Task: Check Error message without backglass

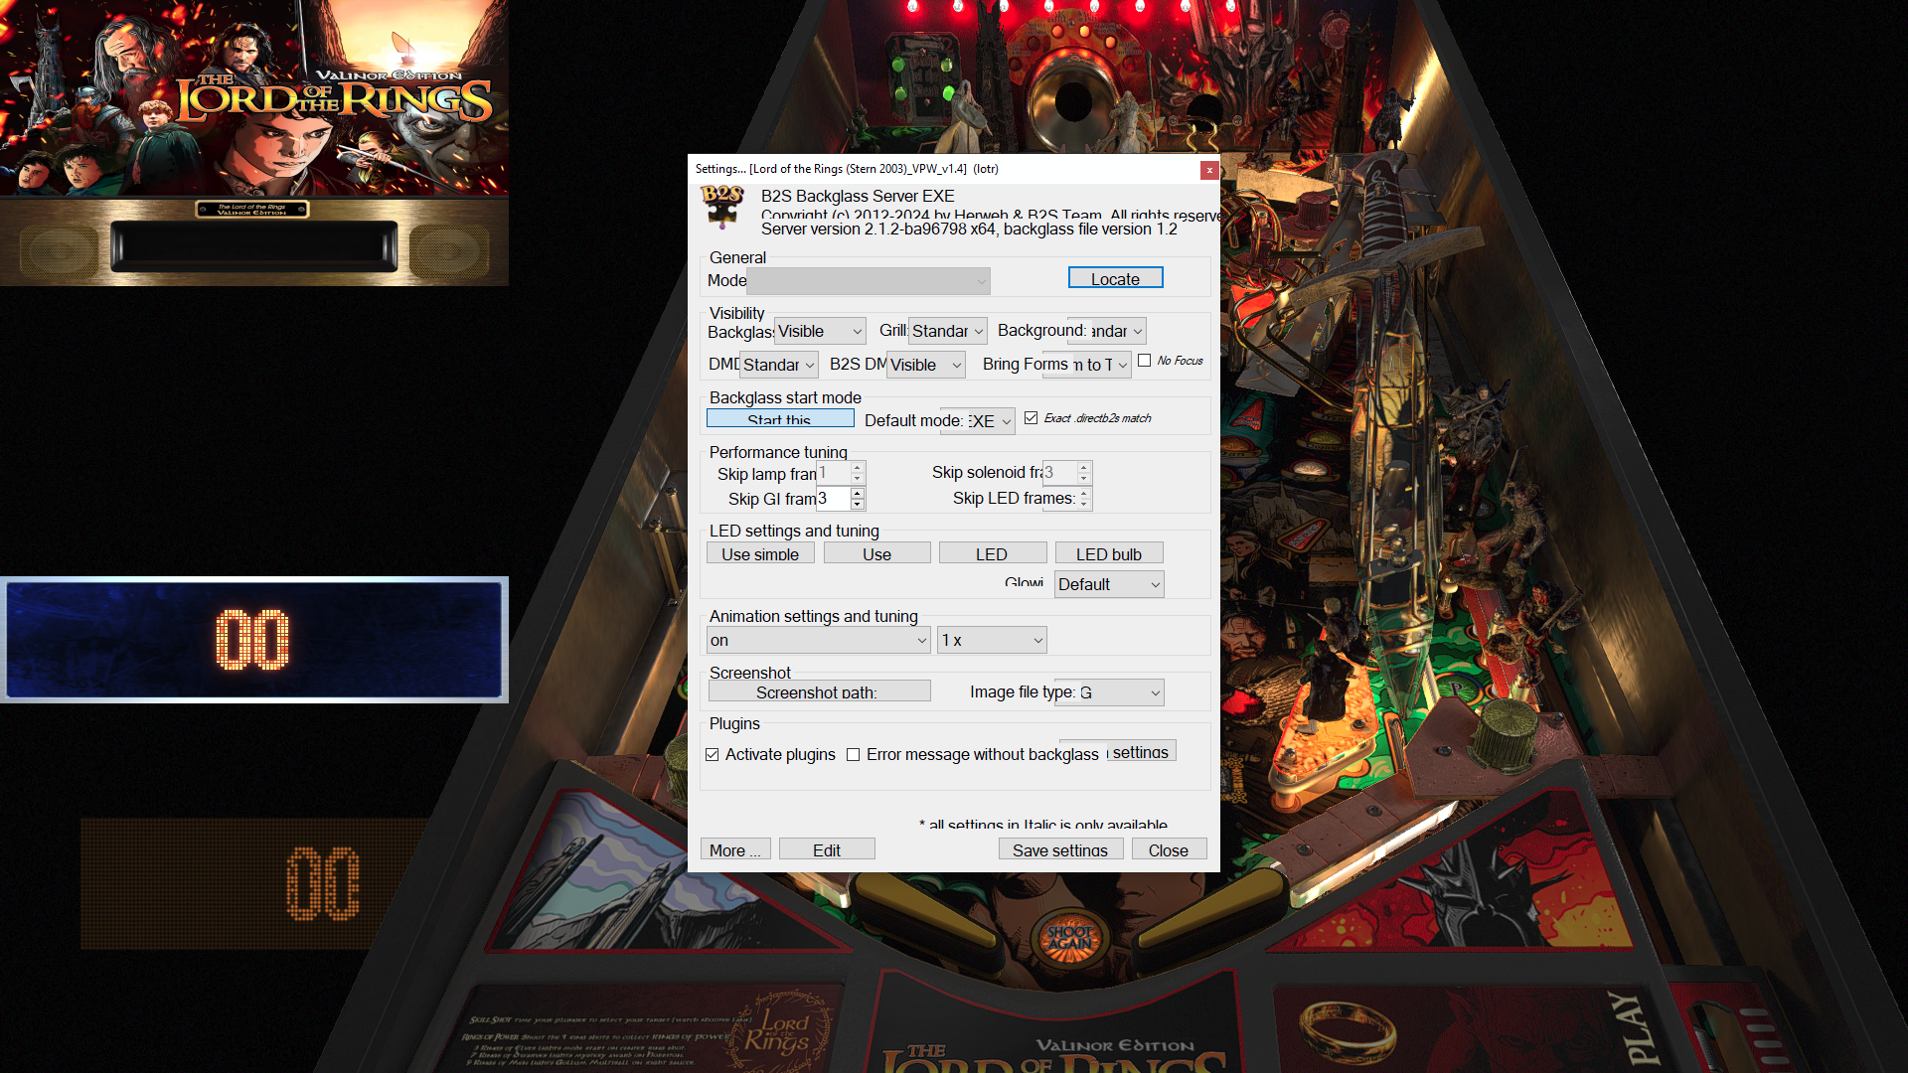Action: [x=854, y=755]
